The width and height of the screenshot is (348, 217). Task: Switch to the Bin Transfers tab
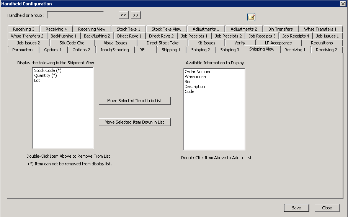pyautogui.click(x=280, y=29)
